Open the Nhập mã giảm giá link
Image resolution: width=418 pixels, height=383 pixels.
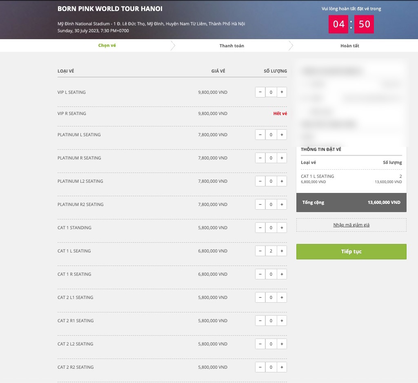pos(351,225)
